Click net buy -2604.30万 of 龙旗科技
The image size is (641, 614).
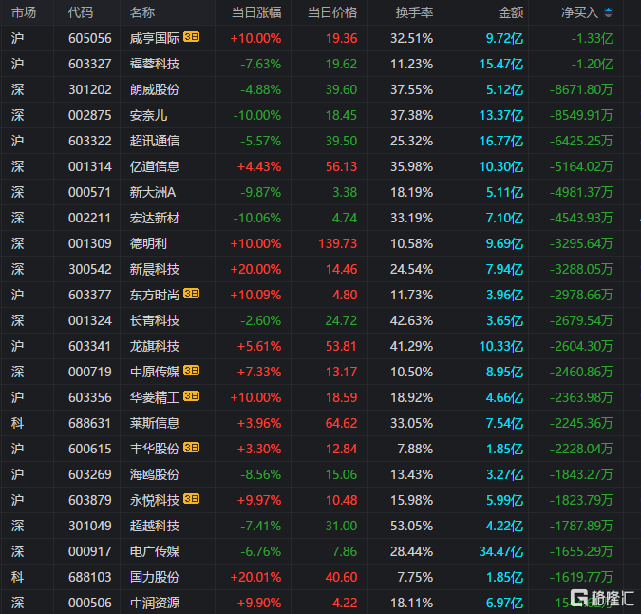click(x=581, y=346)
